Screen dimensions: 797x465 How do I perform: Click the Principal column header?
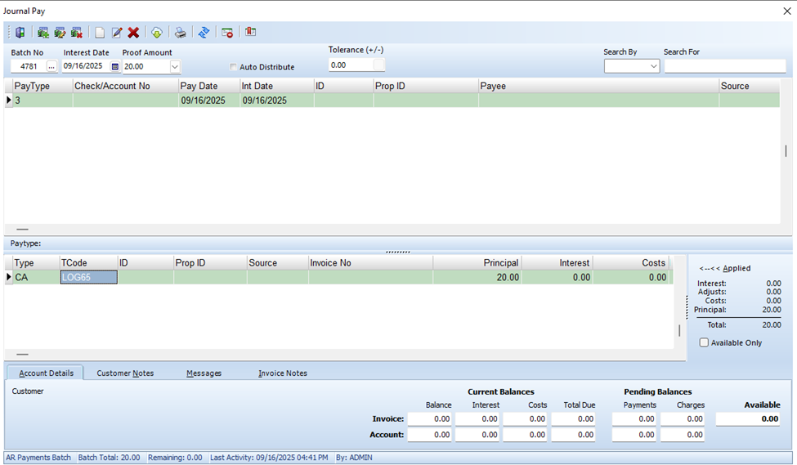coord(477,263)
